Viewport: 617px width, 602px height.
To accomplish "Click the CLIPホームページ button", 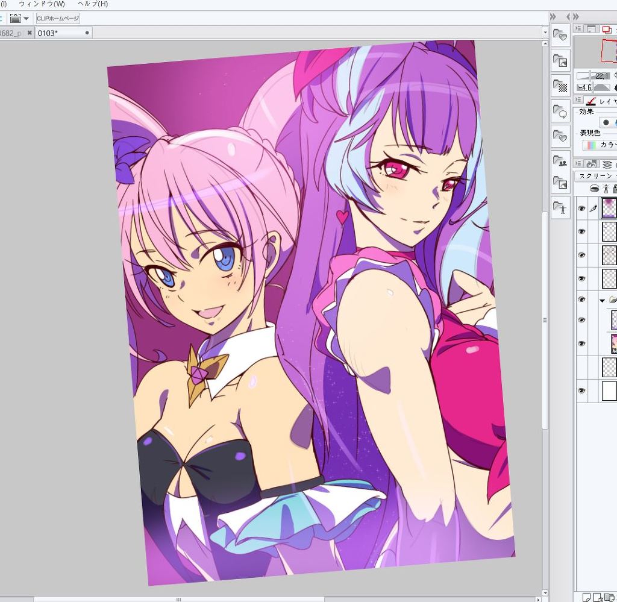I will 58,19.
